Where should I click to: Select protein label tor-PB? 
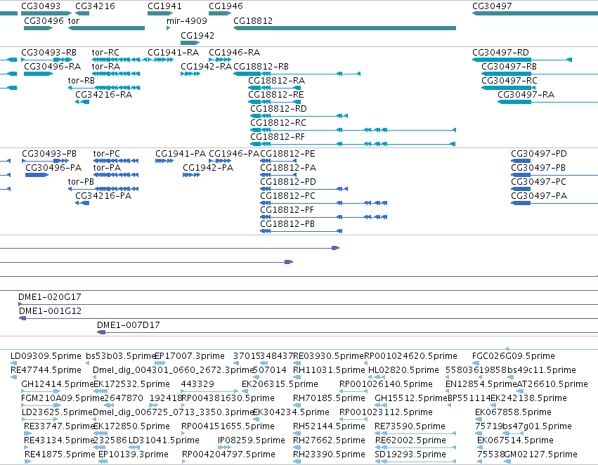[x=81, y=182]
